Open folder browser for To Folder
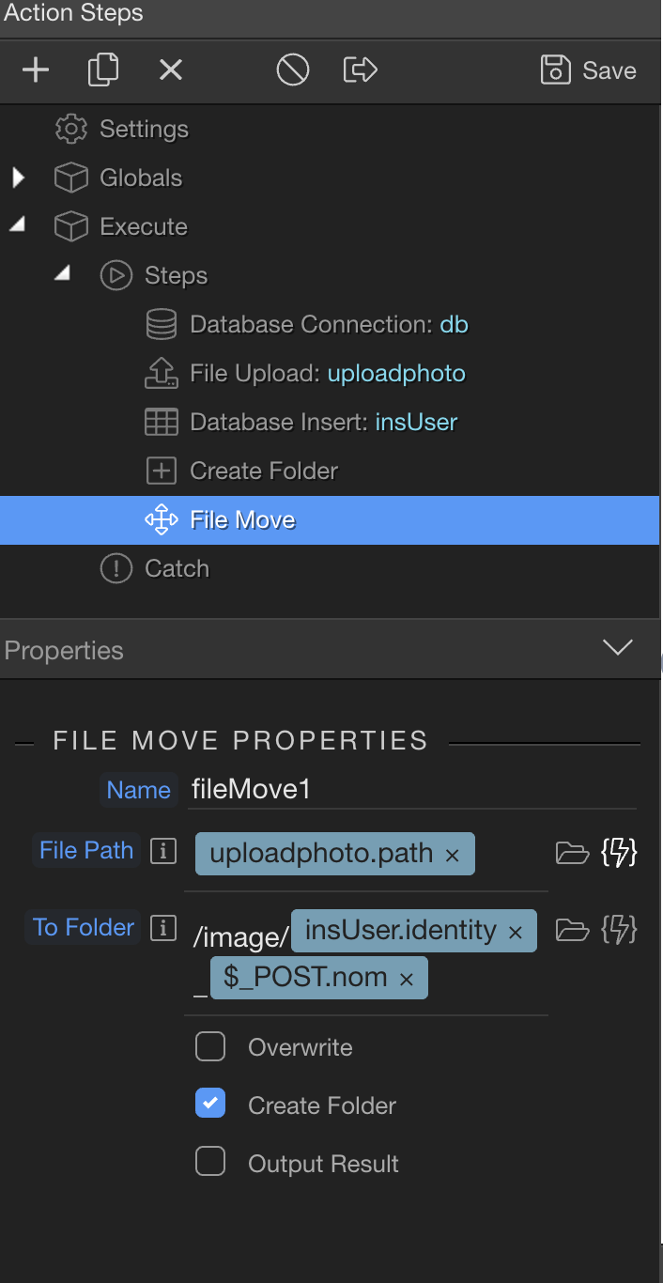The height and width of the screenshot is (1283, 663). click(x=572, y=930)
